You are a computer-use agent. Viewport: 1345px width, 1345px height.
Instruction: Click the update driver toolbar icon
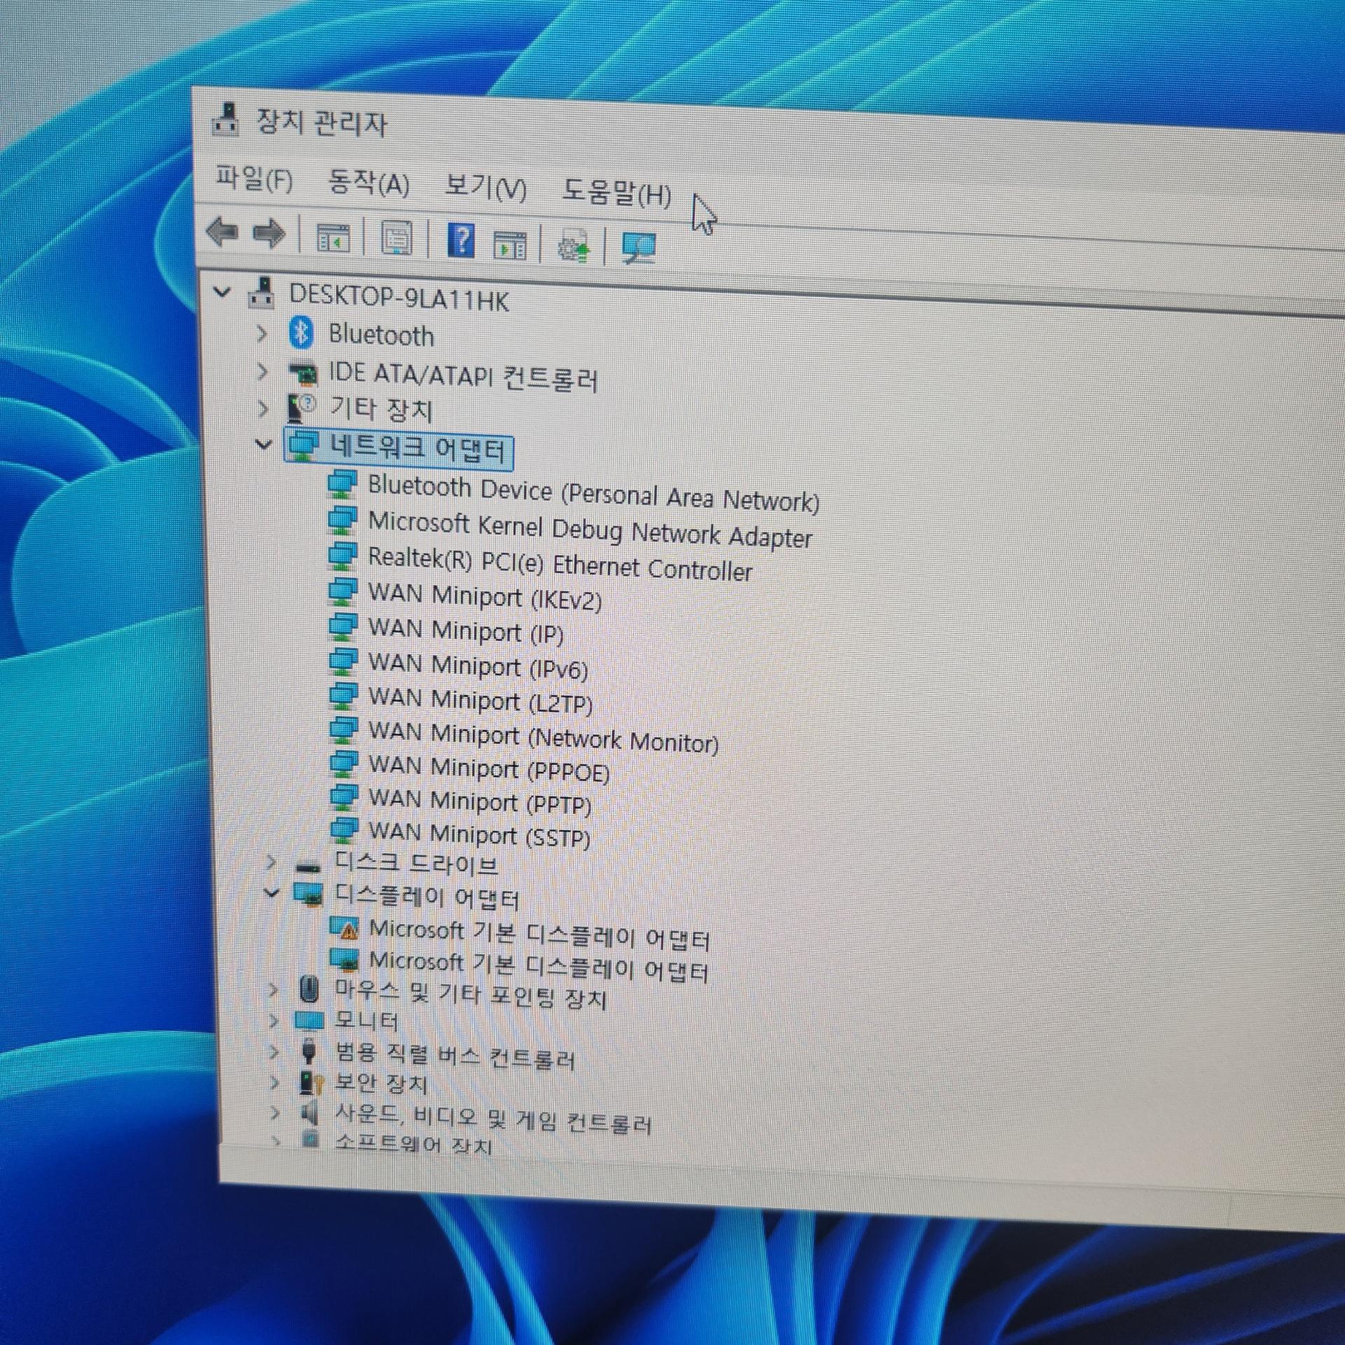(574, 247)
